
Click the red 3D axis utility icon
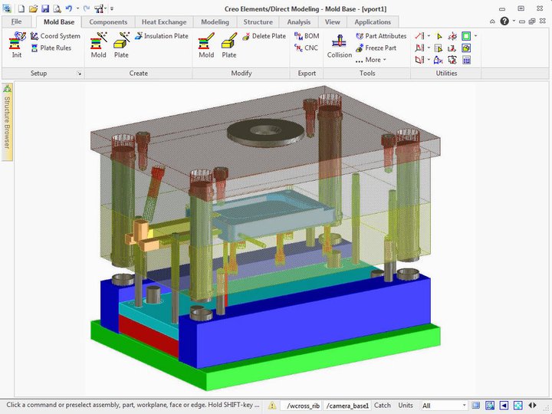point(452,36)
